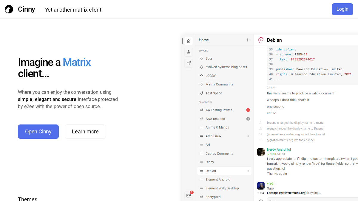Click the Cinny site title

(26, 9)
